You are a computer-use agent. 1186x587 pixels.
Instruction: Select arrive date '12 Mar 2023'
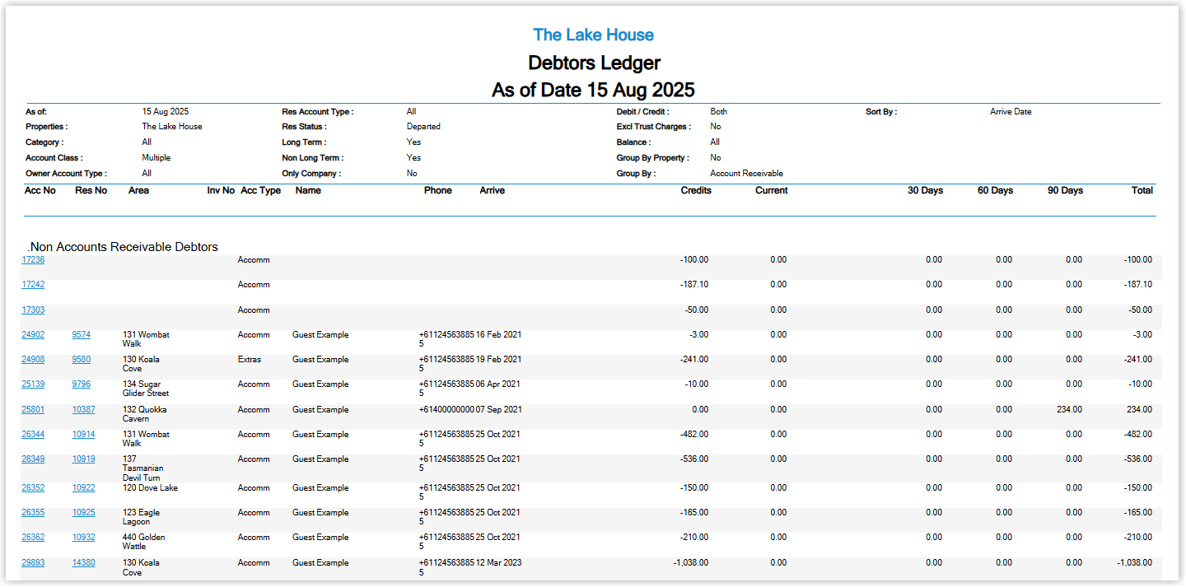click(x=499, y=563)
